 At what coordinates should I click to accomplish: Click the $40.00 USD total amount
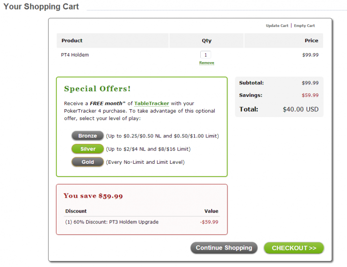point(300,109)
